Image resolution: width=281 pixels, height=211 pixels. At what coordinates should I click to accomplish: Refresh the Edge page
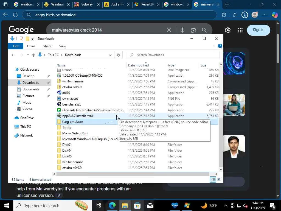pyautogui.click(x=15, y=15)
